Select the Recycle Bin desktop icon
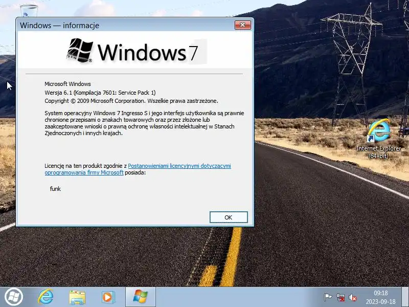This screenshot has height=307, width=409. (29, 10)
